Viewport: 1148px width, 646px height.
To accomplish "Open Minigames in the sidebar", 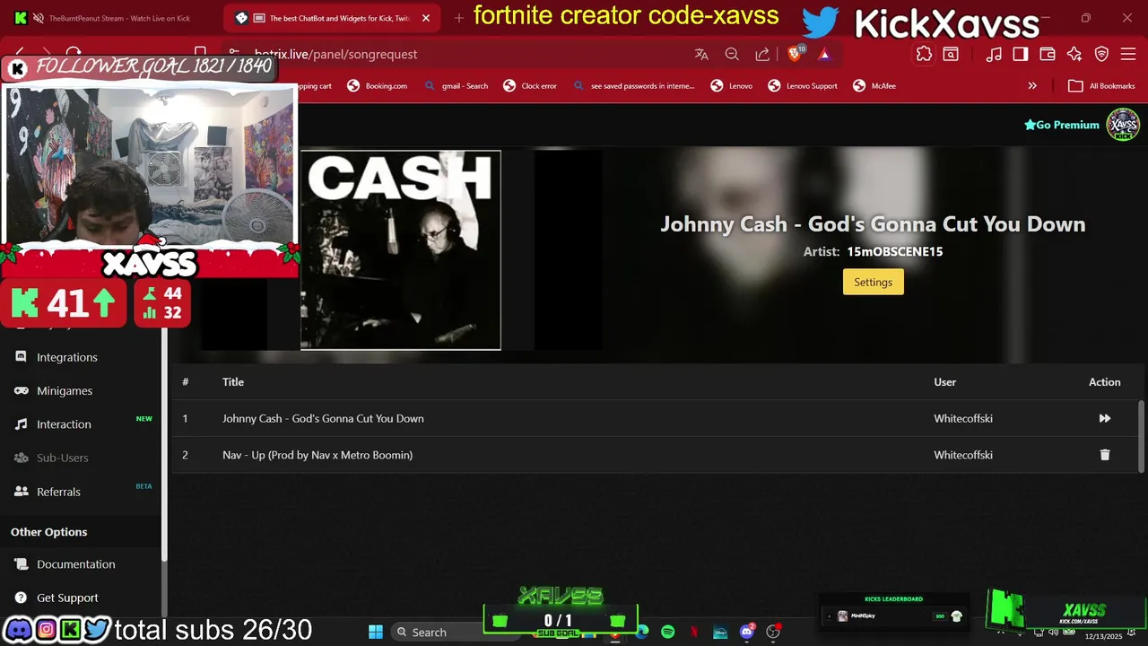I will (x=65, y=390).
